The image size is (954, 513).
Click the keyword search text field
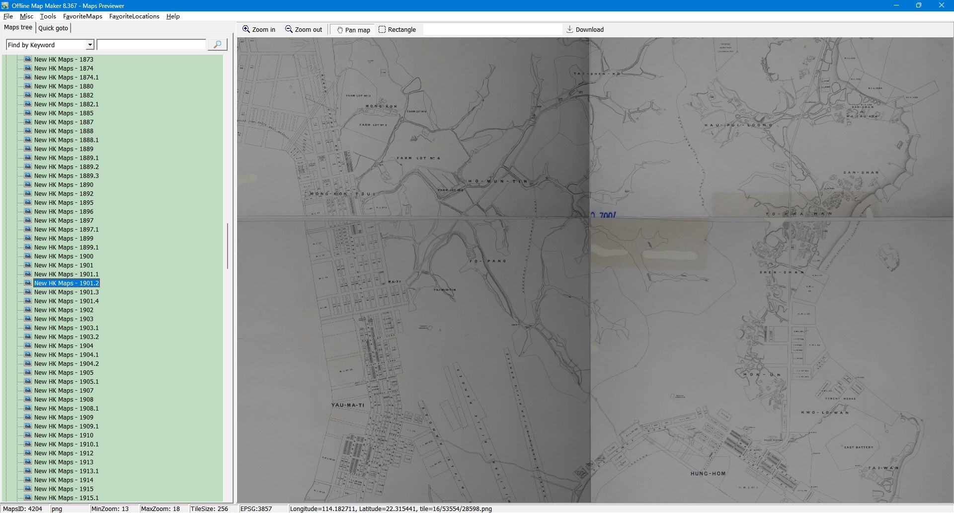pyautogui.click(x=152, y=45)
